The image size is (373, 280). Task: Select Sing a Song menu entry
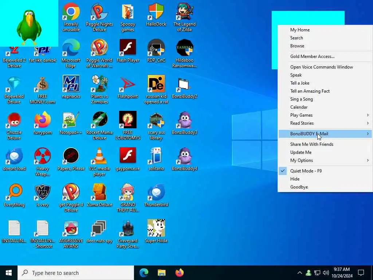point(325,99)
